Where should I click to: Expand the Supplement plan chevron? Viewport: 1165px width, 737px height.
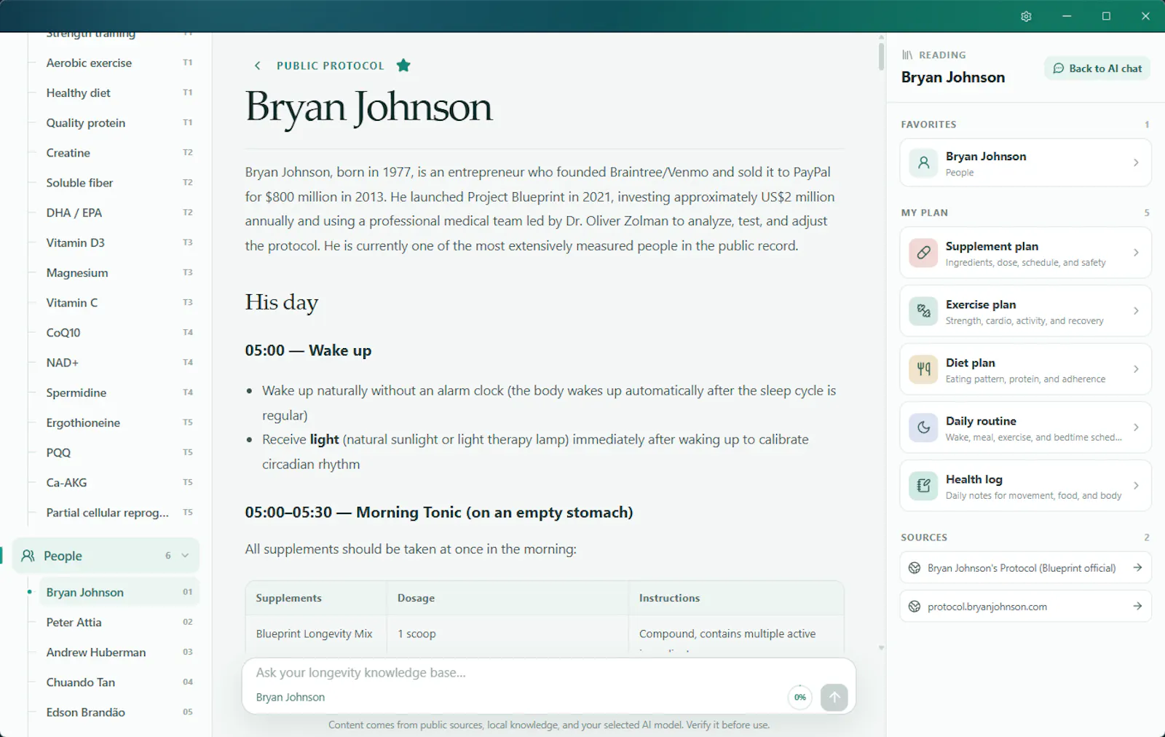(x=1136, y=253)
